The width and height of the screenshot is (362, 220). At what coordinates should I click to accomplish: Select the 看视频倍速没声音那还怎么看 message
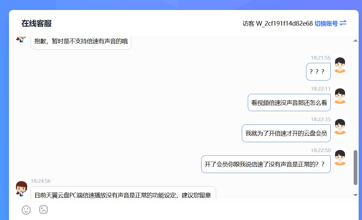pyautogui.click(x=289, y=103)
